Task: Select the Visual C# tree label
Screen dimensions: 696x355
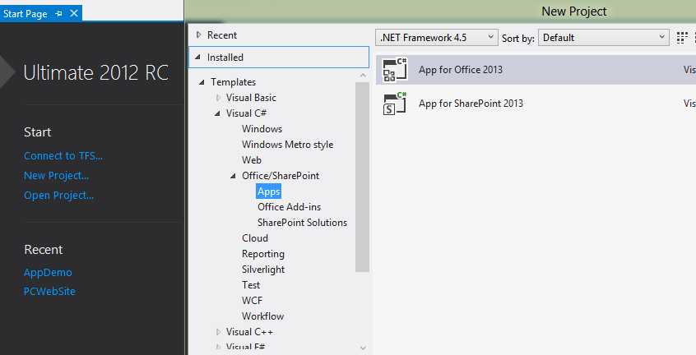Action: click(246, 113)
